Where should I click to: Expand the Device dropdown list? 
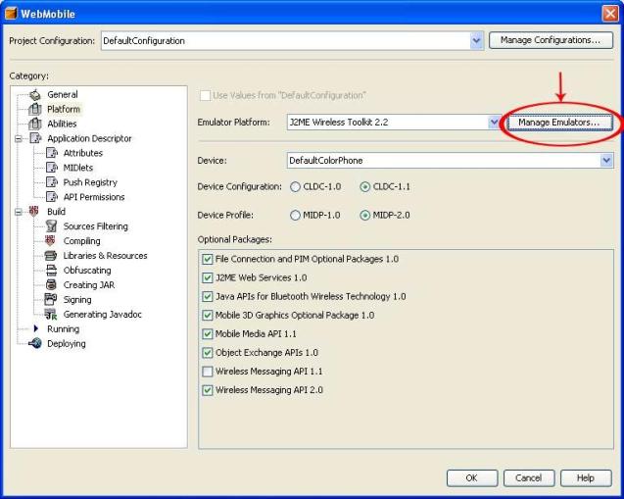606,160
